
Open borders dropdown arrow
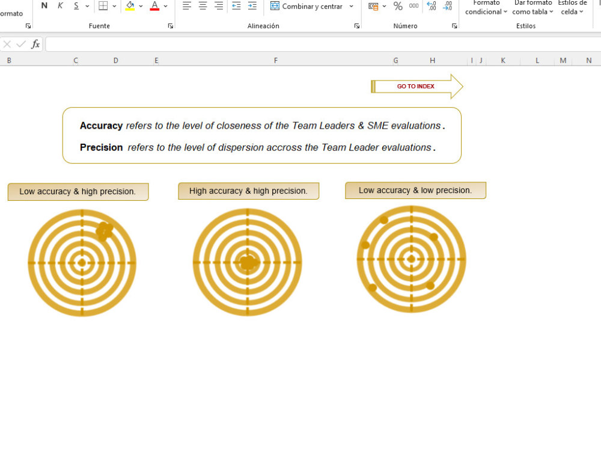[x=114, y=6]
